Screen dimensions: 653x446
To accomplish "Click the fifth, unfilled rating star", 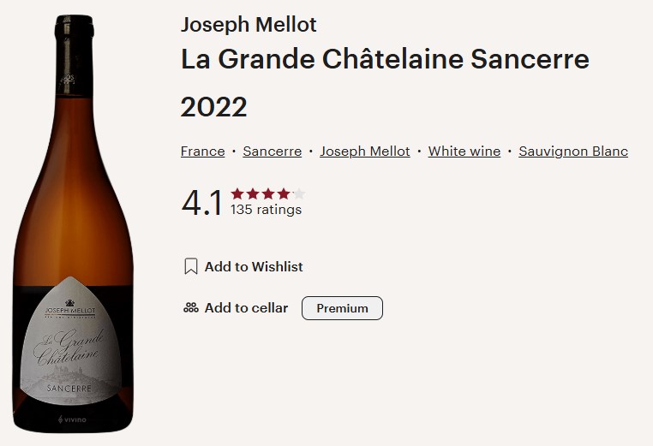I will 298,194.
